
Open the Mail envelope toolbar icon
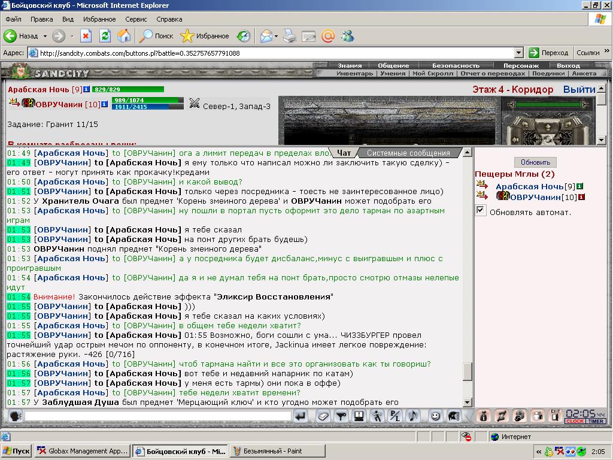coord(266,36)
